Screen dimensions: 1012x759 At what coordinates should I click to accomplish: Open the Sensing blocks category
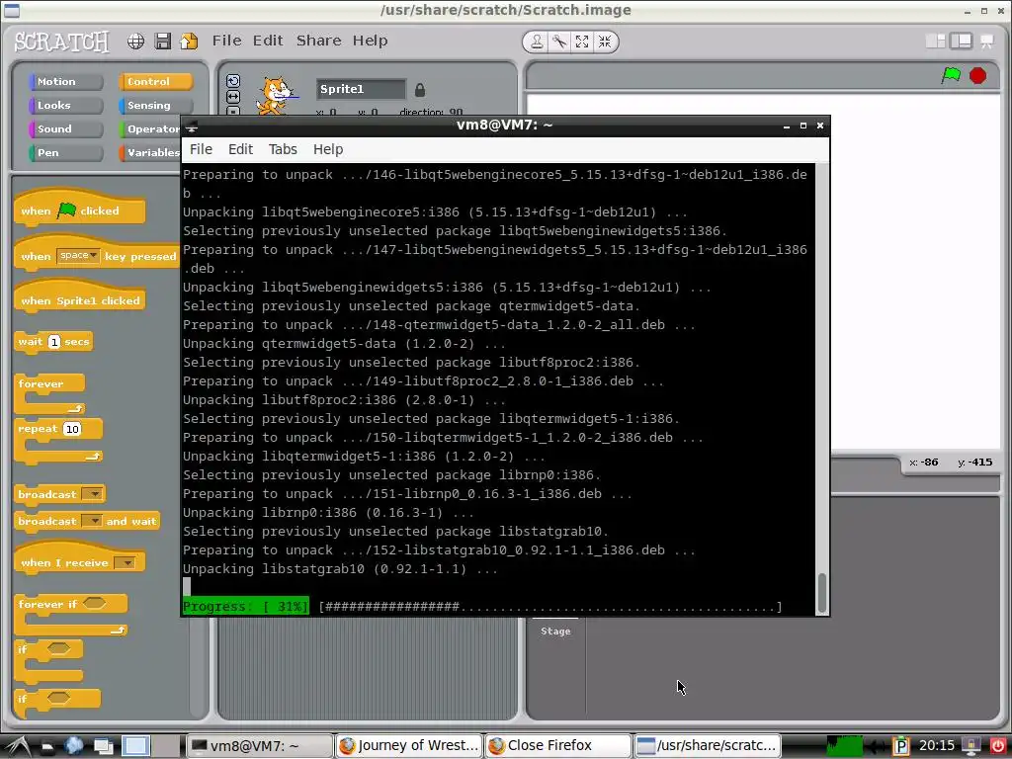coord(155,105)
